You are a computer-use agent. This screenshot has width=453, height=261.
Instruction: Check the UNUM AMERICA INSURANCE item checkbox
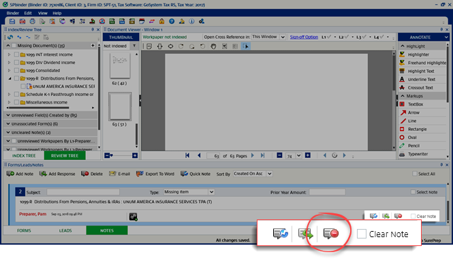[23, 86]
